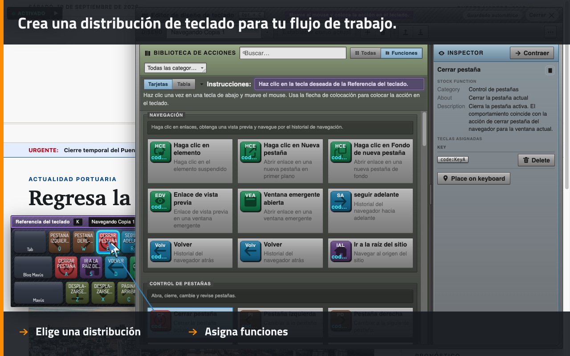Click the SA 'seguir adelante' arrow icon
Viewport: 570px width, 356px height.
(x=340, y=202)
